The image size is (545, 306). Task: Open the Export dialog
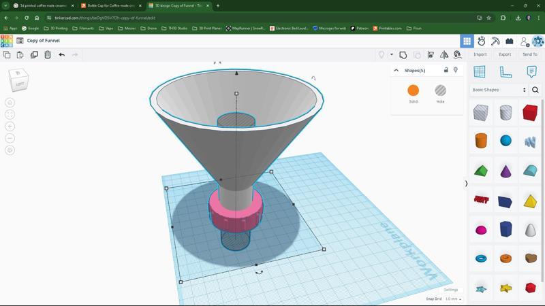(x=505, y=54)
